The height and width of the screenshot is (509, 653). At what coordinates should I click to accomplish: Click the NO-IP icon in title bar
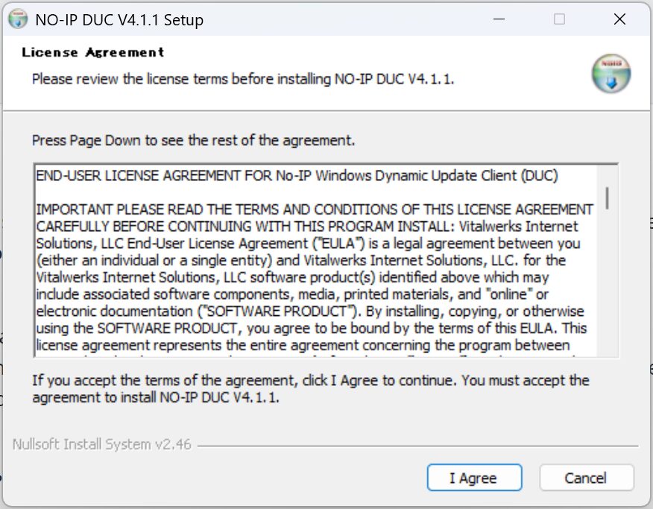(x=18, y=20)
